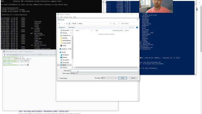The width and height of the screenshot is (202, 114).
Task: Select OneDrive - YCCD in navigation pane
Action: 66,49
